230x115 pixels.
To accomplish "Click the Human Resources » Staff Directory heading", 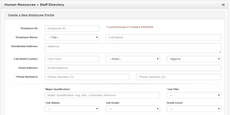I will point(34,5).
